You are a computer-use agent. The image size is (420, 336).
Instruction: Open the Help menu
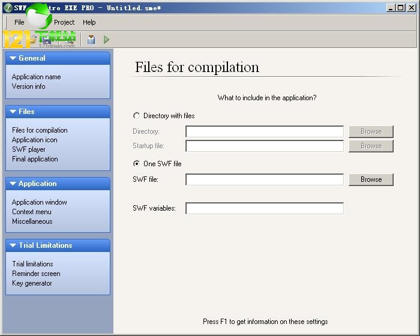(89, 22)
